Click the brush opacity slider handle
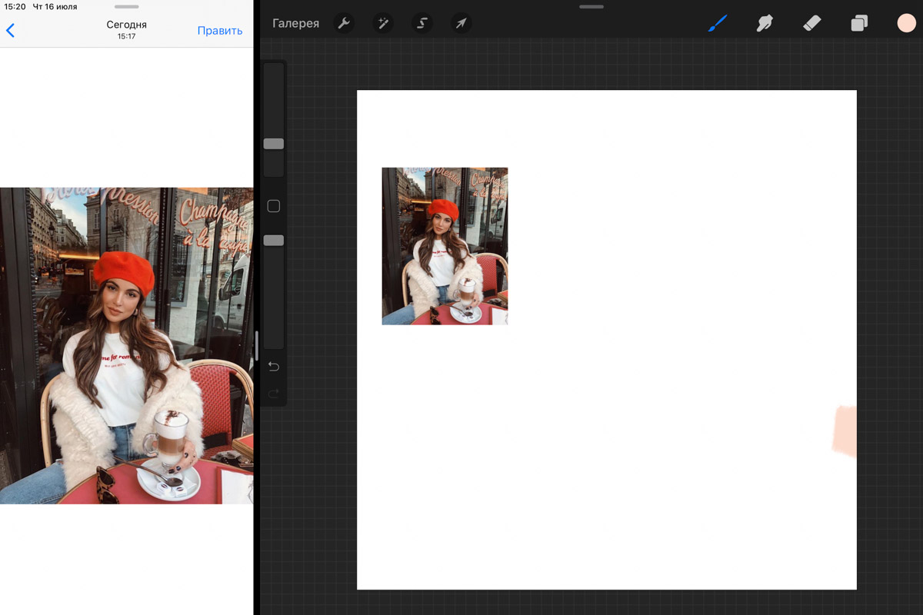The width and height of the screenshot is (923, 615). point(274,241)
